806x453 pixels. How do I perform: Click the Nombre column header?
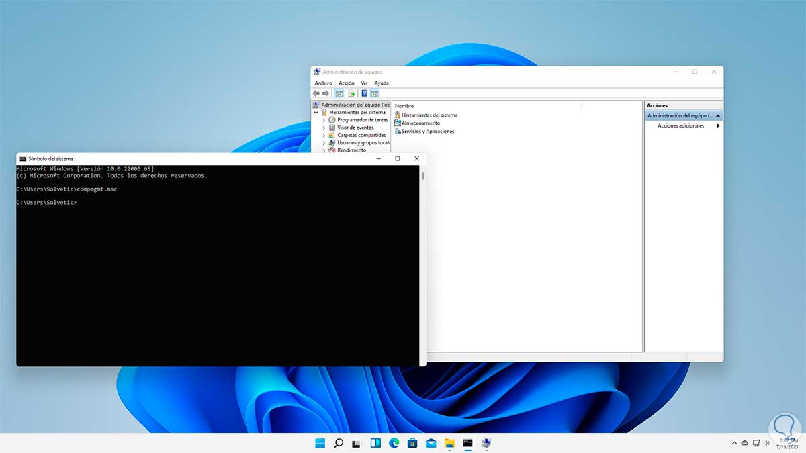coord(404,106)
